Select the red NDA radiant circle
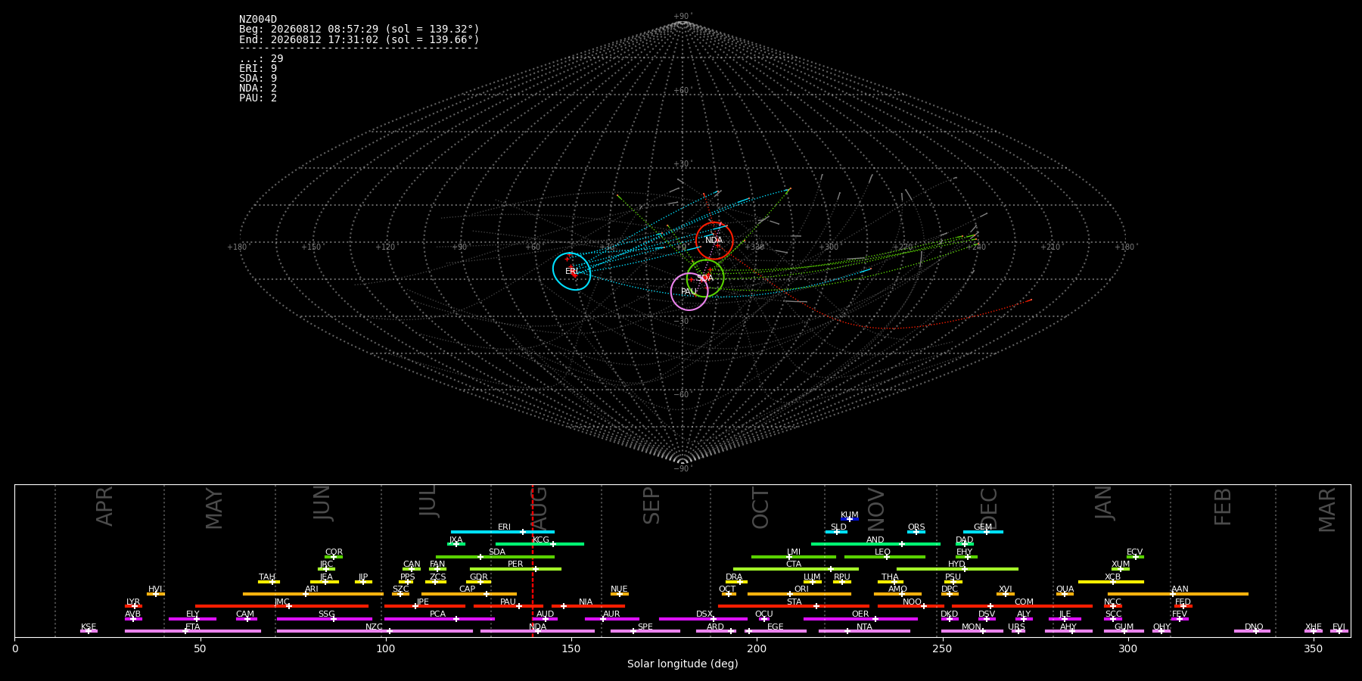Image resolution: width=1362 pixels, height=681 pixels. [x=714, y=241]
